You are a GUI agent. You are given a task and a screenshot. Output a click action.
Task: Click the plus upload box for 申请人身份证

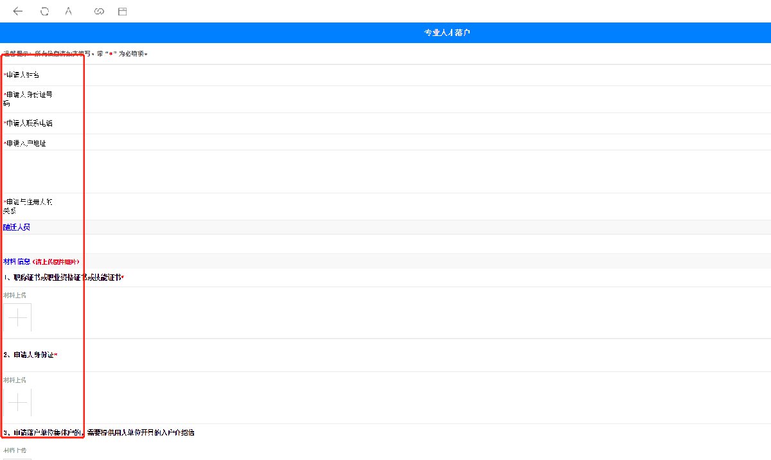coord(17,402)
